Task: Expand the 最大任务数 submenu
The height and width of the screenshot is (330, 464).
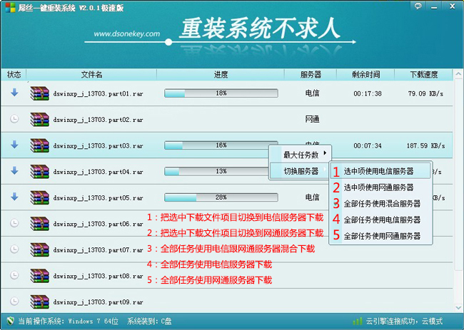Action: 301,155
